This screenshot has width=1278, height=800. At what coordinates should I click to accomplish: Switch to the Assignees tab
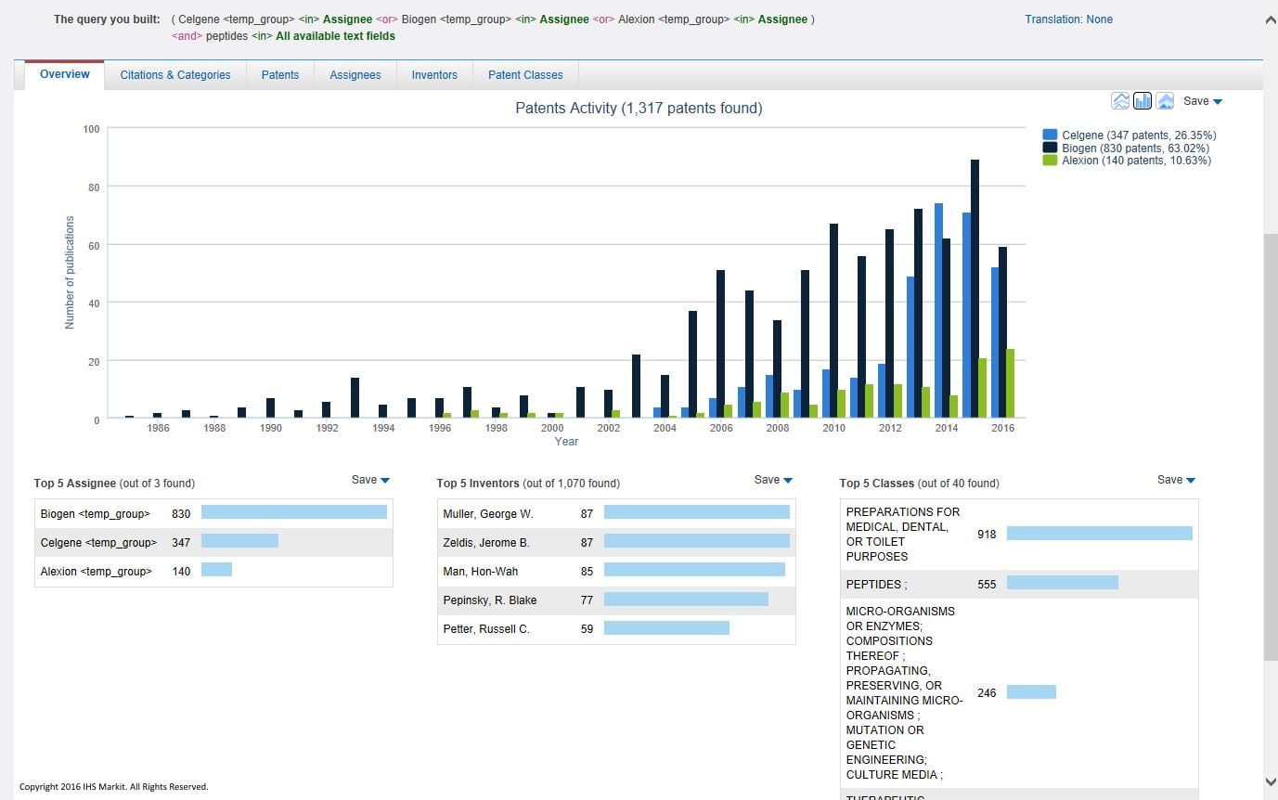click(x=355, y=75)
